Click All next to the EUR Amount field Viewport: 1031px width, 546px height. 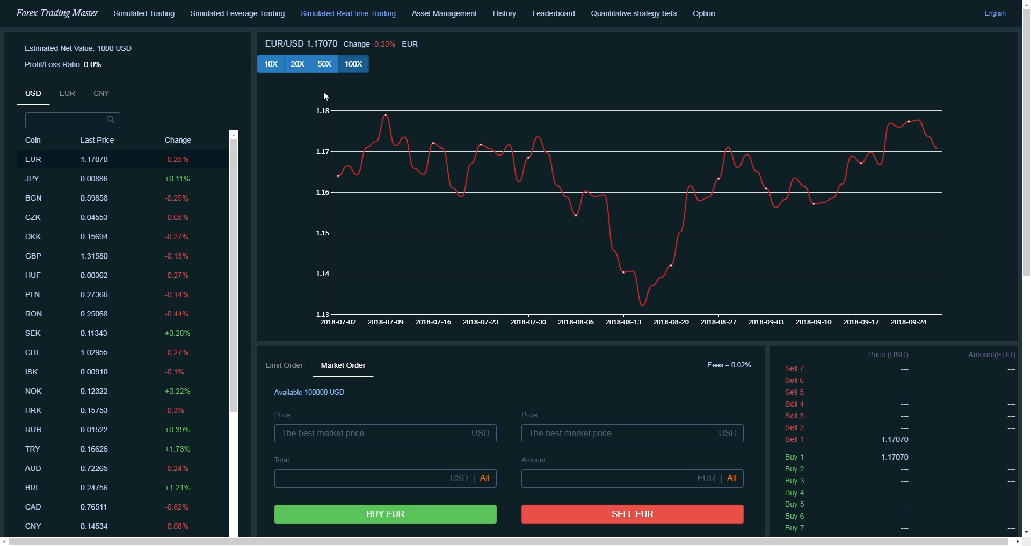tap(732, 478)
